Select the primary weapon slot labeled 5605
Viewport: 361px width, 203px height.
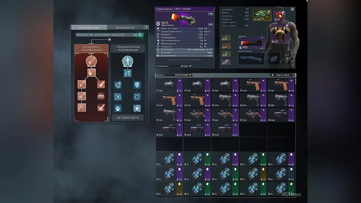coord(251,43)
